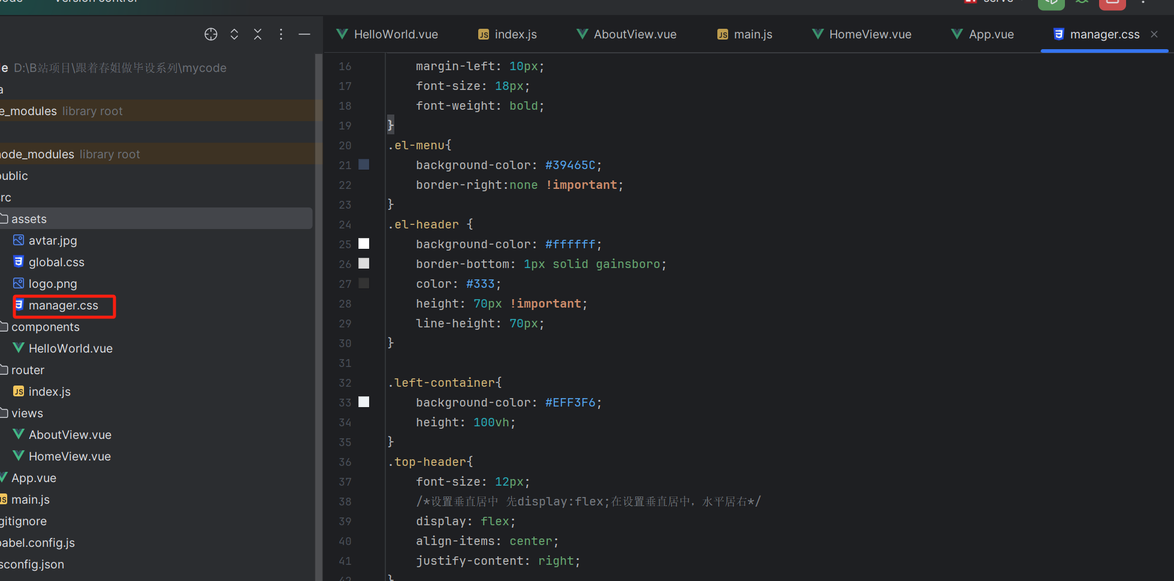Open AboutView.vue in project tree
The image size is (1174, 581).
pos(70,435)
